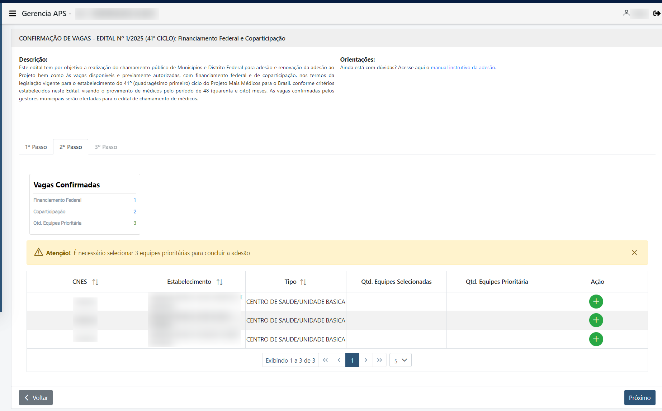The image size is (662, 411).
Task: Open the hamburger menu
Action: coord(13,14)
